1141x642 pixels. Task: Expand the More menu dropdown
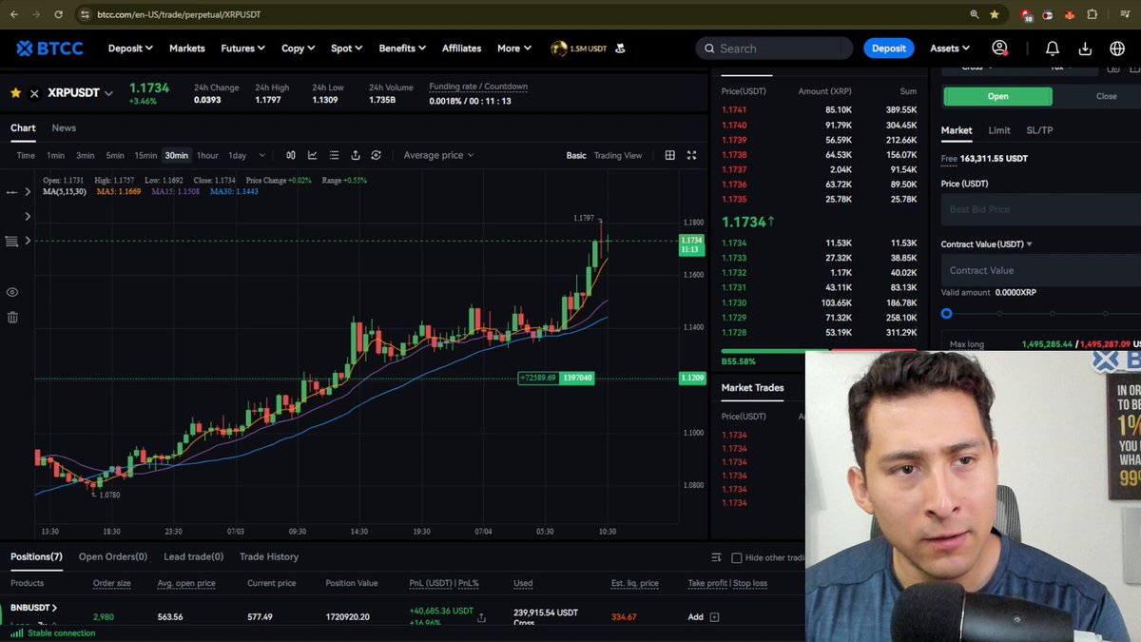tap(514, 49)
